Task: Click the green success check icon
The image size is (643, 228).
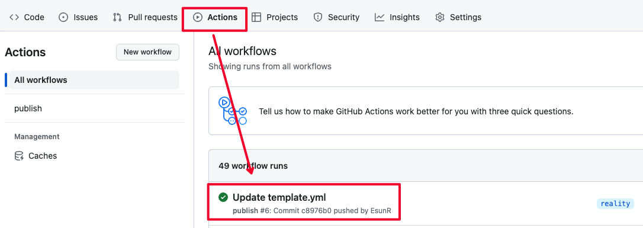Action: pyautogui.click(x=223, y=198)
